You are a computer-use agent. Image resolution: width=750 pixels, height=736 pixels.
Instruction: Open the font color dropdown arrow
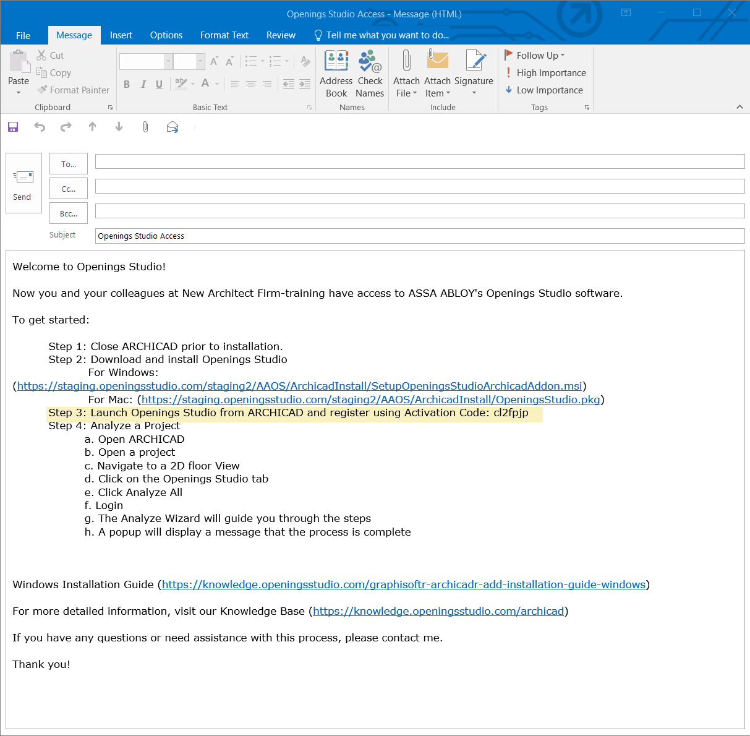tap(217, 83)
